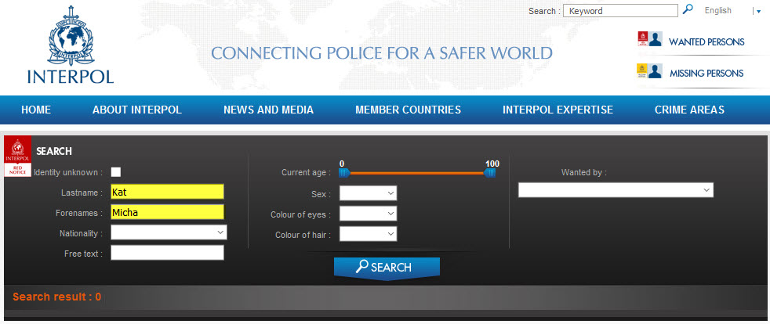Click the minimum age slider handle at 0

tap(344, 172)
